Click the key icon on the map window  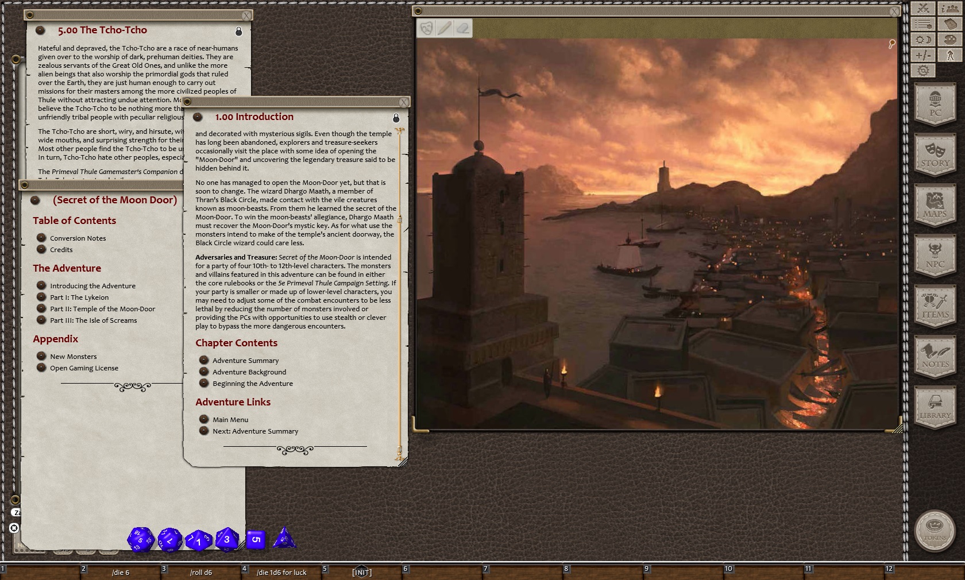tap(891, 44)
